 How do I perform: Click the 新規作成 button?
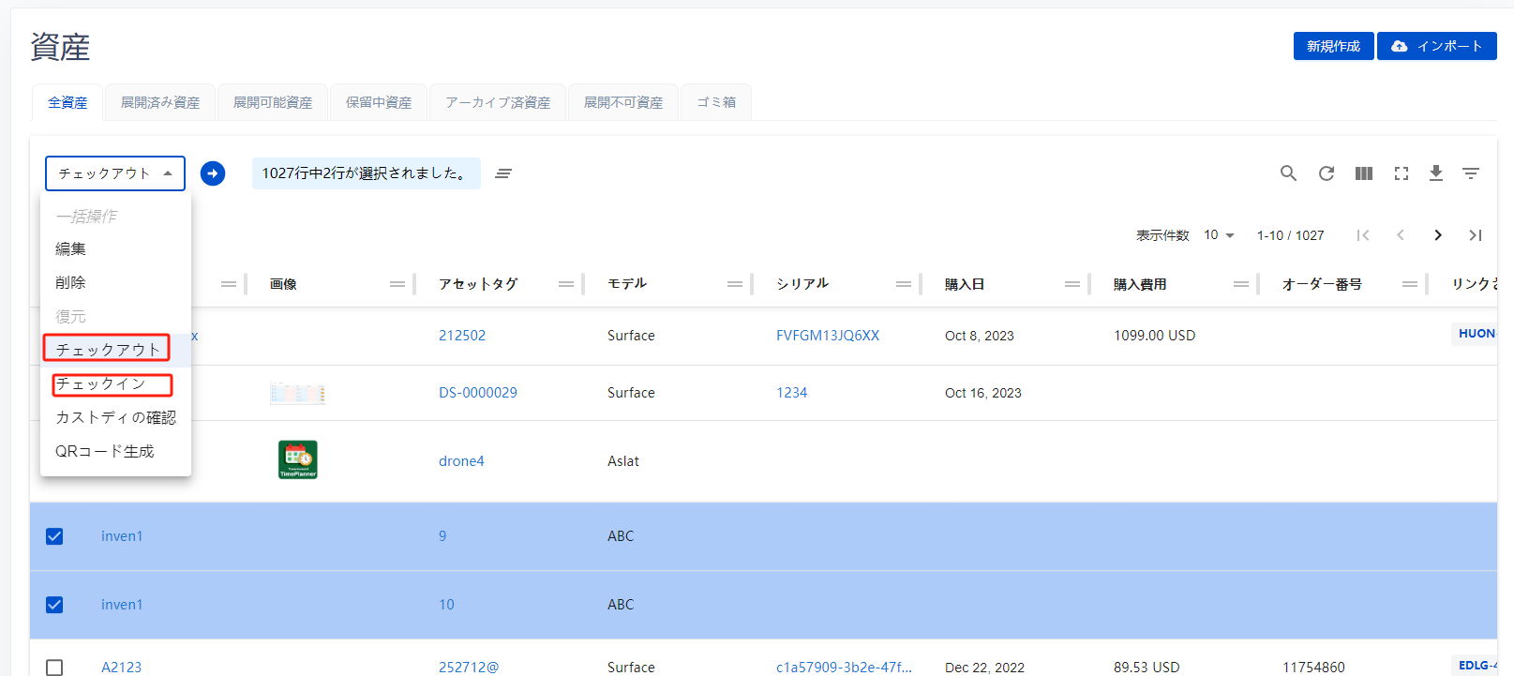click(1332, 46)
